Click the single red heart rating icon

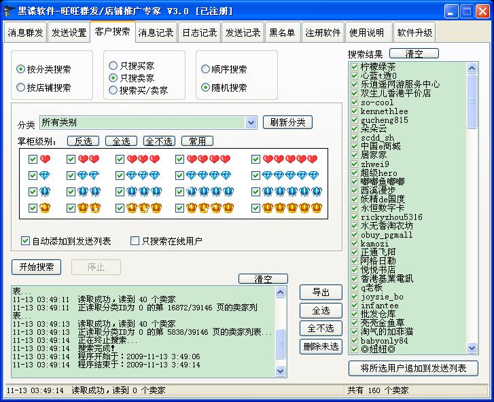coord(45,159)
